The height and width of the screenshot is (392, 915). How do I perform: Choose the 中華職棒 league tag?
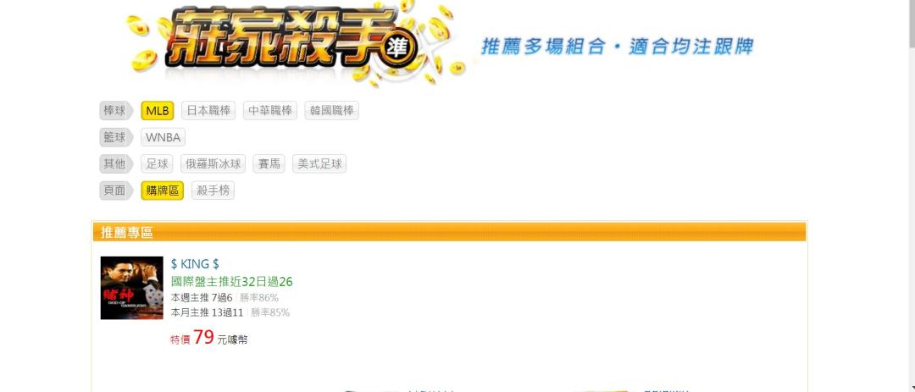pos(270,111)
